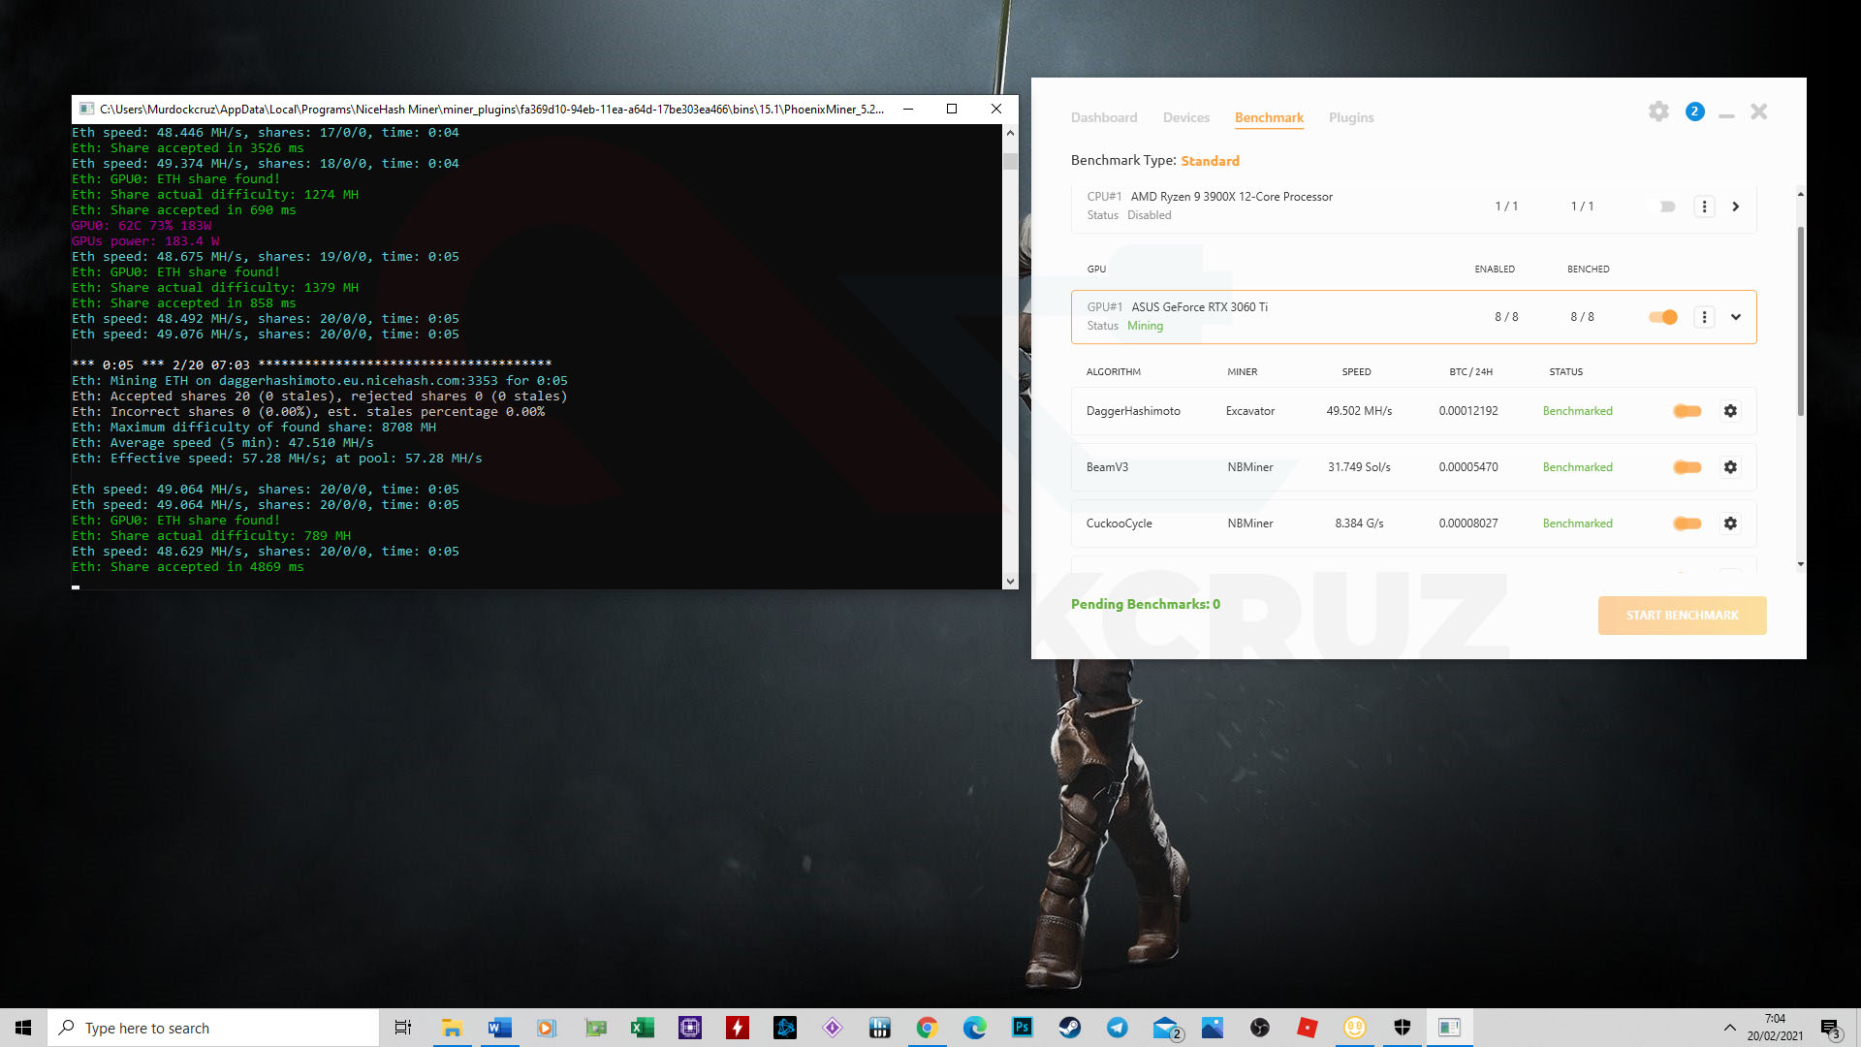The height and width of the screenshot is (1047, 1861).
Task: Expand the CPU#1 Ryzen row chevron
Action: pos(1736,206)
